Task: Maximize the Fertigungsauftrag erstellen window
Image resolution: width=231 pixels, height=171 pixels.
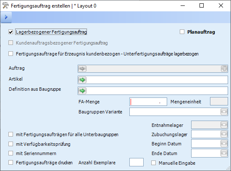Action: coord(202,5)
